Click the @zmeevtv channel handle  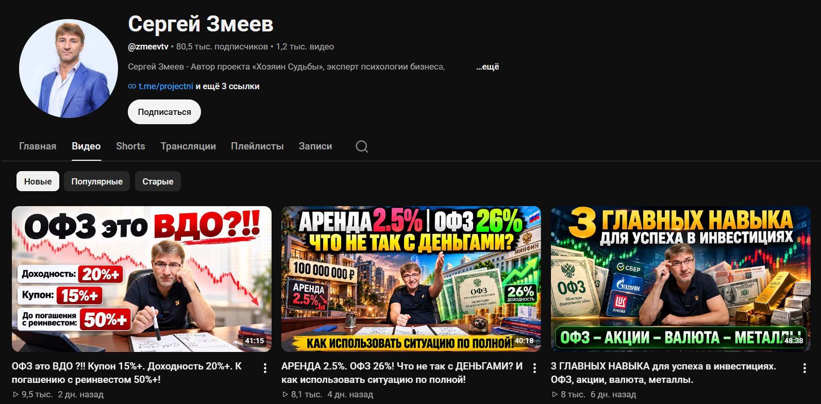(148, 46)
